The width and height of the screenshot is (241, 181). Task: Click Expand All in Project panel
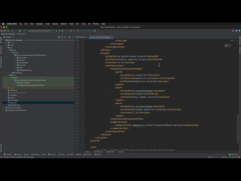62,37
